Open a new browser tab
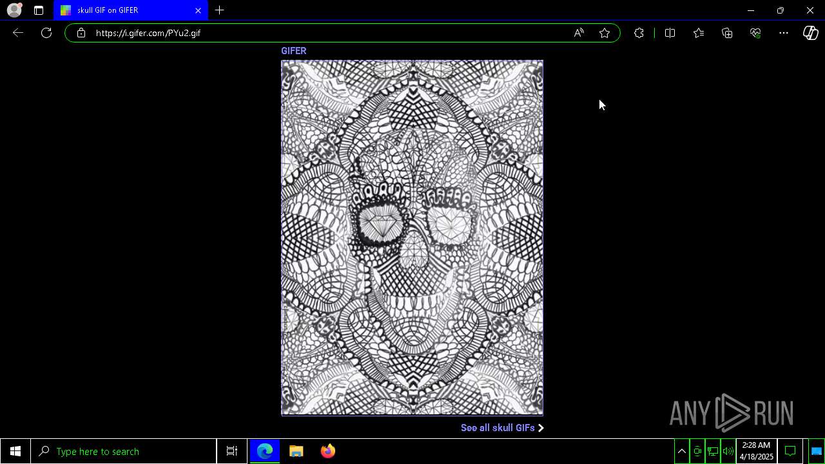825x464 pixels. tap(220, 10)
